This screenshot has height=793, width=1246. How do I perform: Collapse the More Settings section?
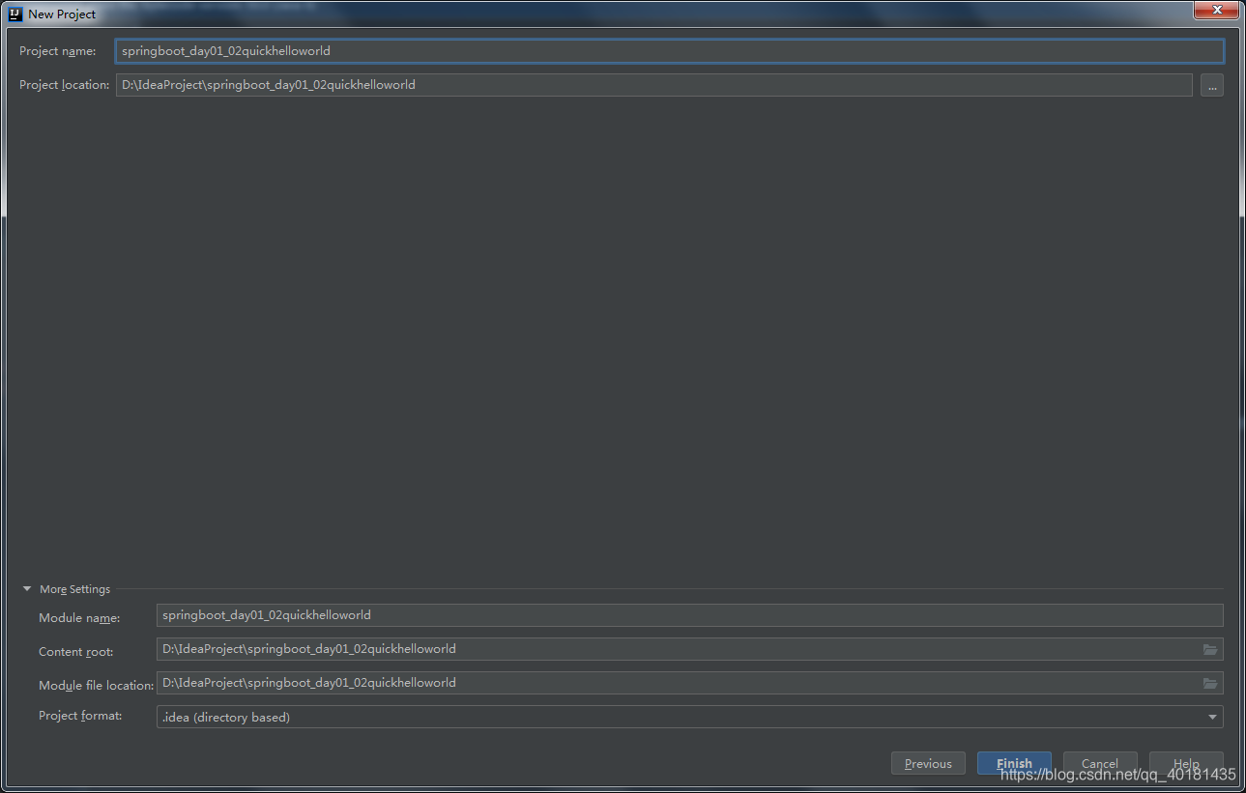(27, 589)
